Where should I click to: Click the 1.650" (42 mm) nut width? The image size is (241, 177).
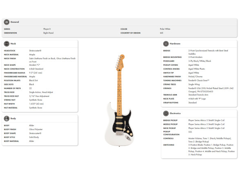click(x=36, y=104)
